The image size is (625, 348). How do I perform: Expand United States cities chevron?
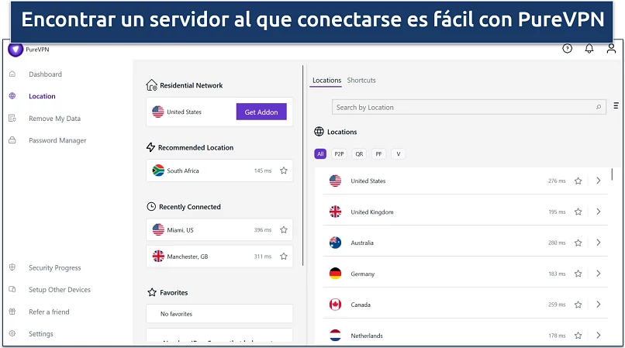(x=599, y=181)
